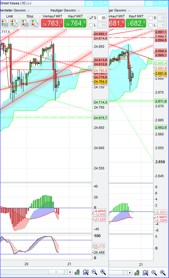Click the S quantity field in the right window
The height and width of the screenshot is (278, 169).
pos(162,18)
